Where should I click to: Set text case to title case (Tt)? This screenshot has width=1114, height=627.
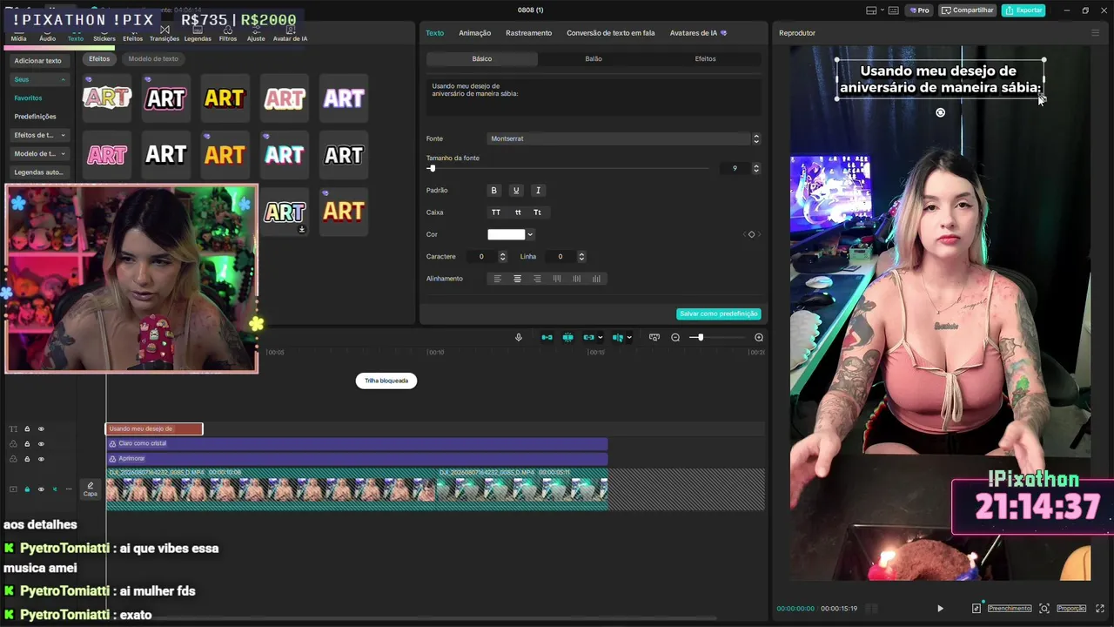(x=538, y=212)
